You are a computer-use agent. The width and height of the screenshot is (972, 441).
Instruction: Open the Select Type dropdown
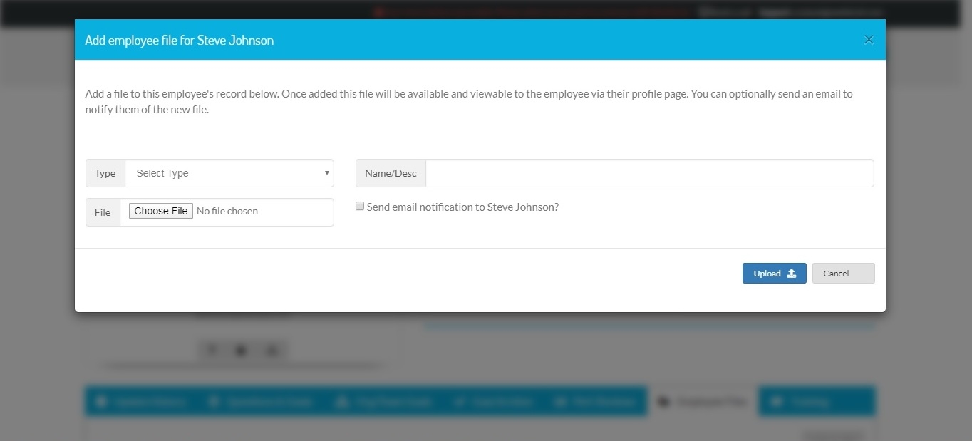click(228, 173)
